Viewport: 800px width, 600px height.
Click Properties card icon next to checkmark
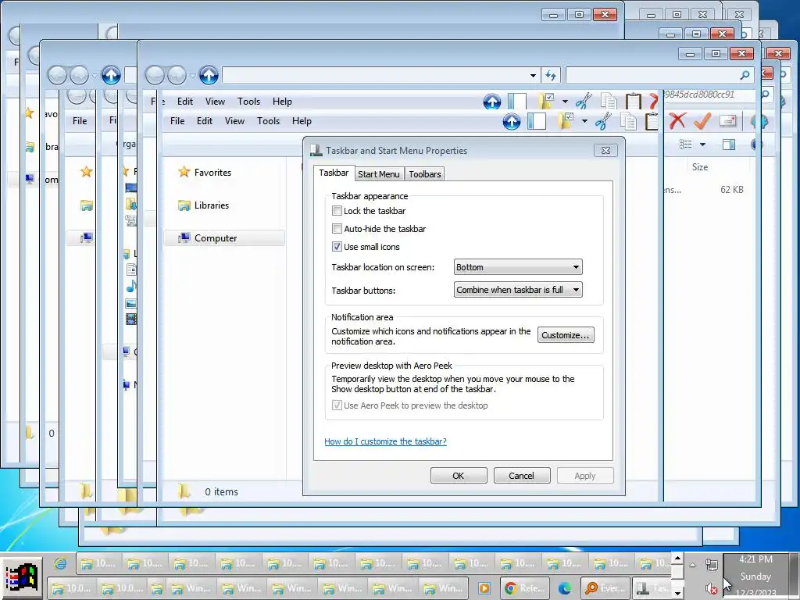point(727,121)
